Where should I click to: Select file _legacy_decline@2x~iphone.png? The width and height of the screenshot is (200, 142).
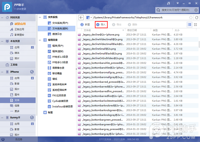coord(101,35)
